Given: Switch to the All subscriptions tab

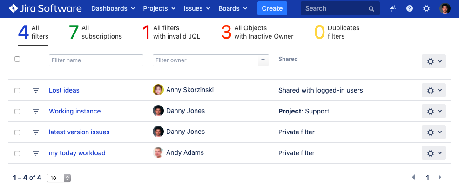Looking at the screenshot, I should [95, 32].
